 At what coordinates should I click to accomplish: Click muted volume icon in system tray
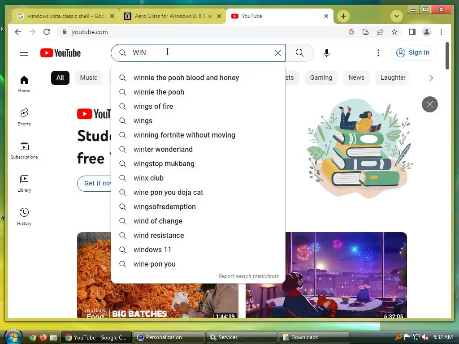pos(425,337)
